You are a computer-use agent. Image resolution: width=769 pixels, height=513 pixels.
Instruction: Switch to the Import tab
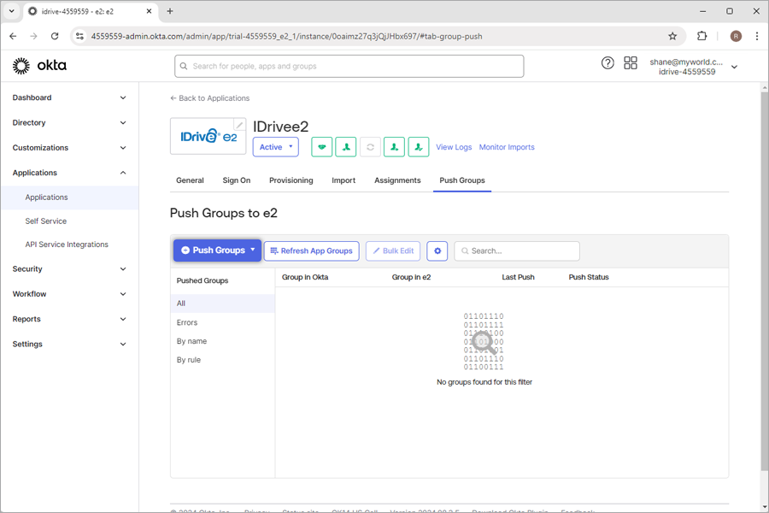coord(343,180)
